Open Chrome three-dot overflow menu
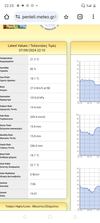 click(93, 17)
